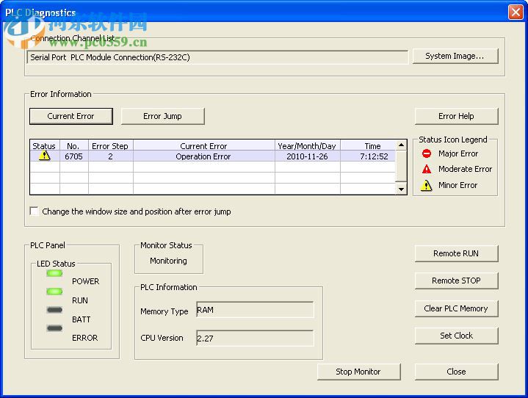Show the Current Error view
528x398 pixels.
point(71,116)
